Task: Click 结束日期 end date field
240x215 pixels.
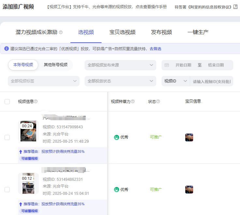Action: coord(216,65)
